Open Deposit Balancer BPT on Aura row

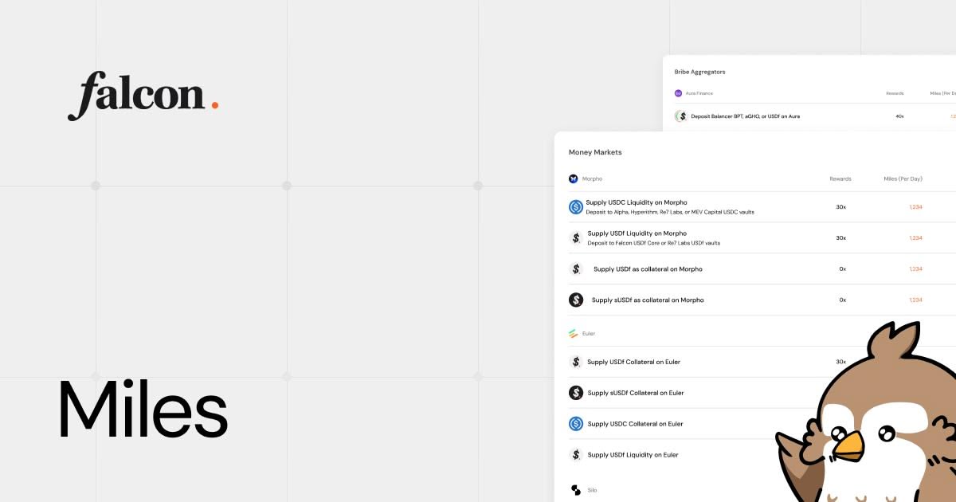pos(745,116)
